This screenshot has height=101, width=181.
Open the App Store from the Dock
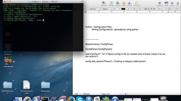(36, 99)
